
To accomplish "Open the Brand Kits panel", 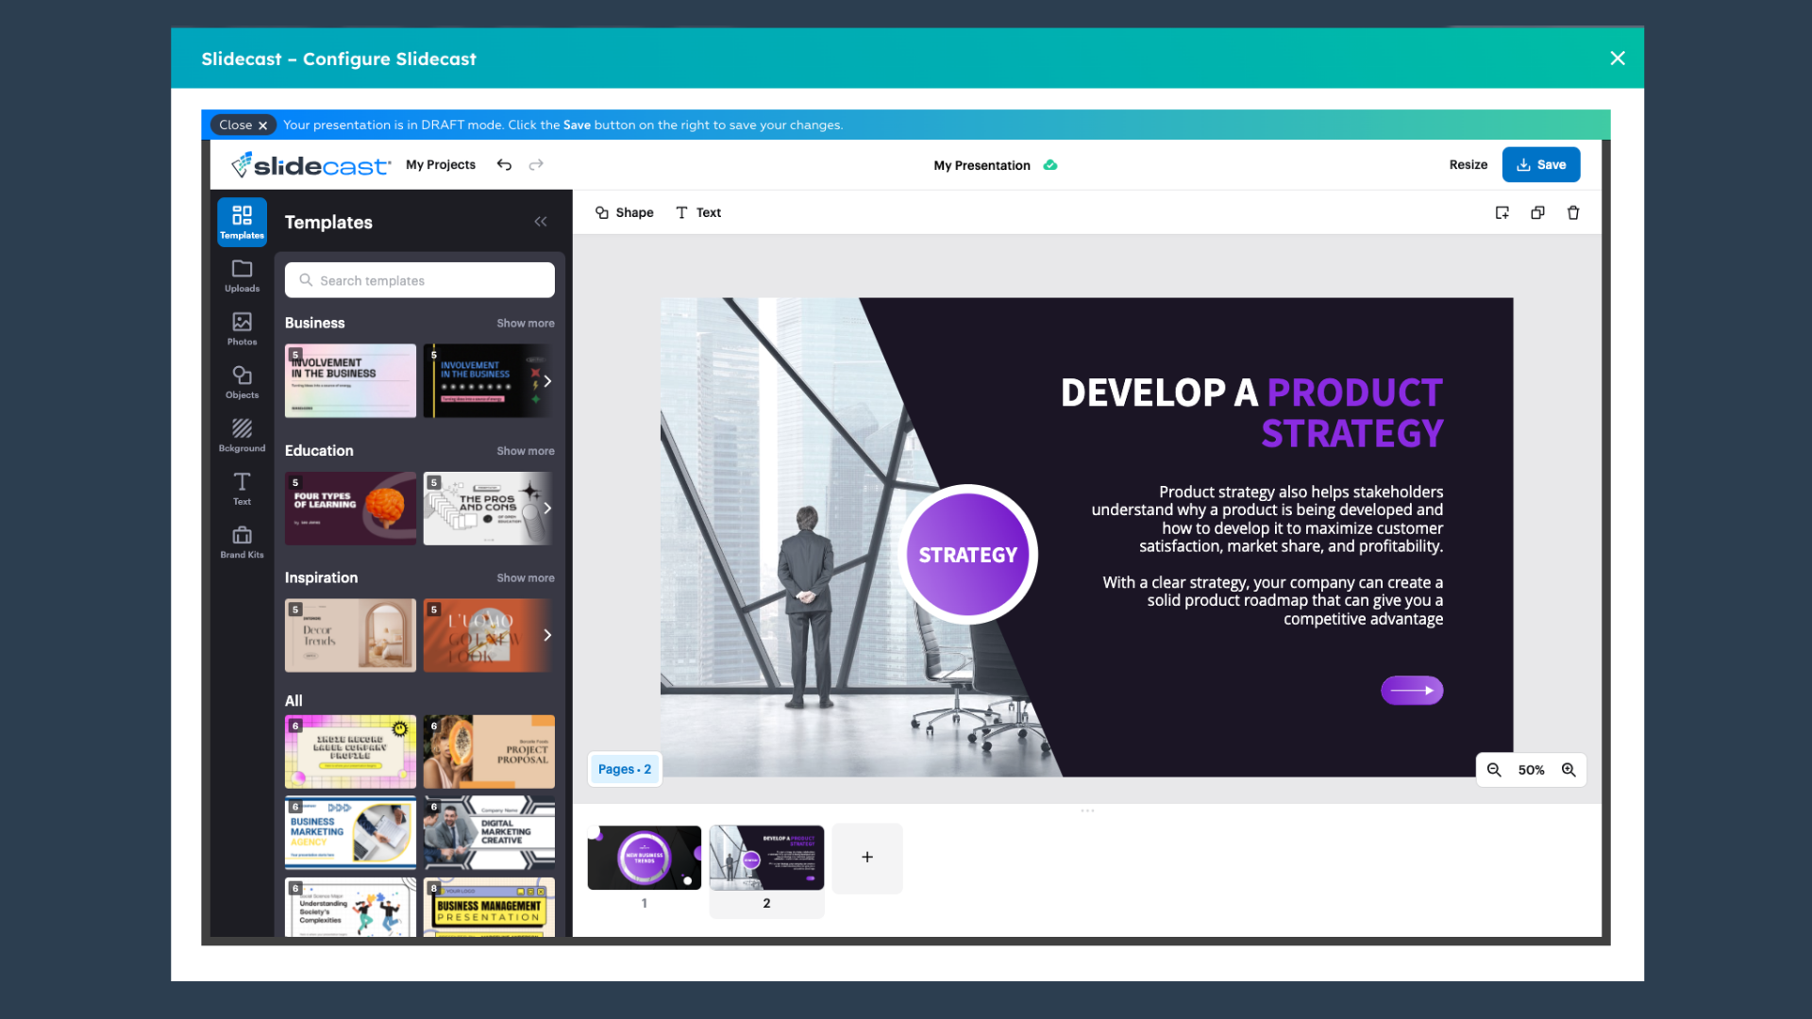I will coord(242,542).
